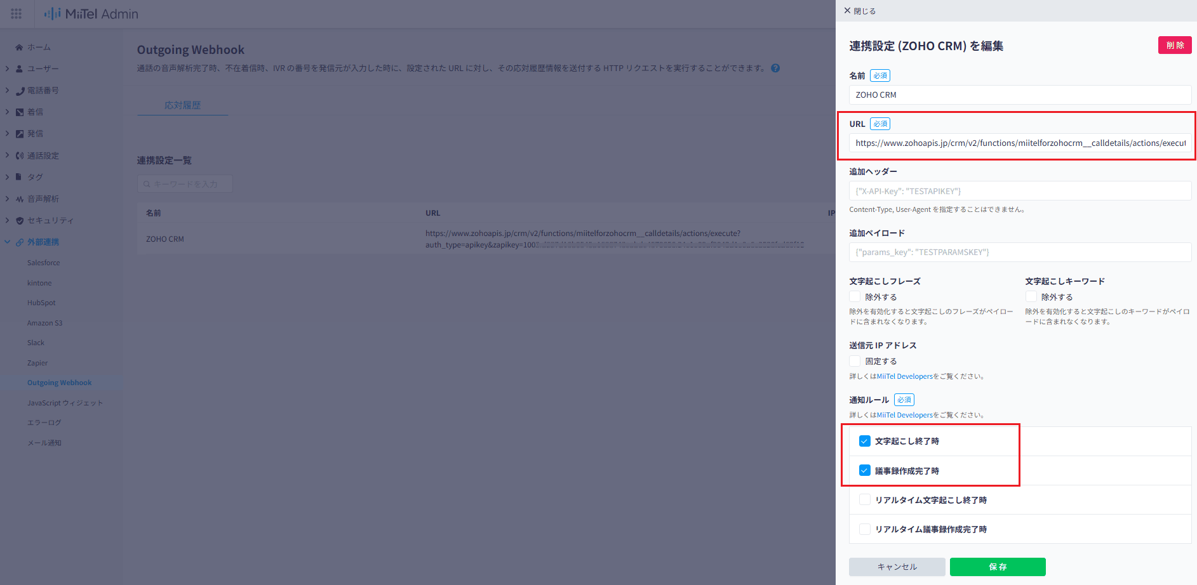Open kintone integration page
The height and width of the screenshot is (585, 1197).
(x=39, y=283)
